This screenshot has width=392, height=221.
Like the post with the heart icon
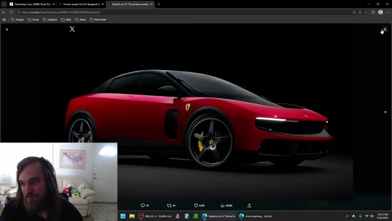[199, 205]
